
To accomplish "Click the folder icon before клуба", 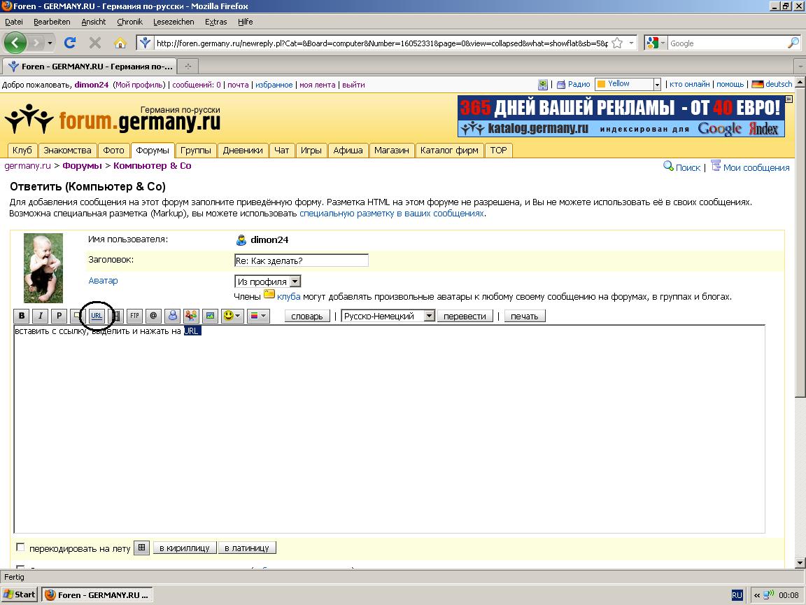I will (x=269, y=295).
